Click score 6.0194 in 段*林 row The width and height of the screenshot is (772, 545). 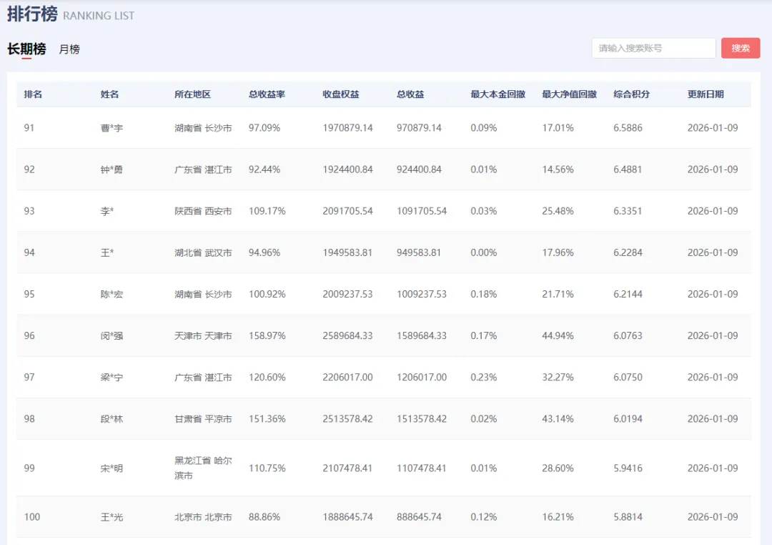click(x=628, y=419)
